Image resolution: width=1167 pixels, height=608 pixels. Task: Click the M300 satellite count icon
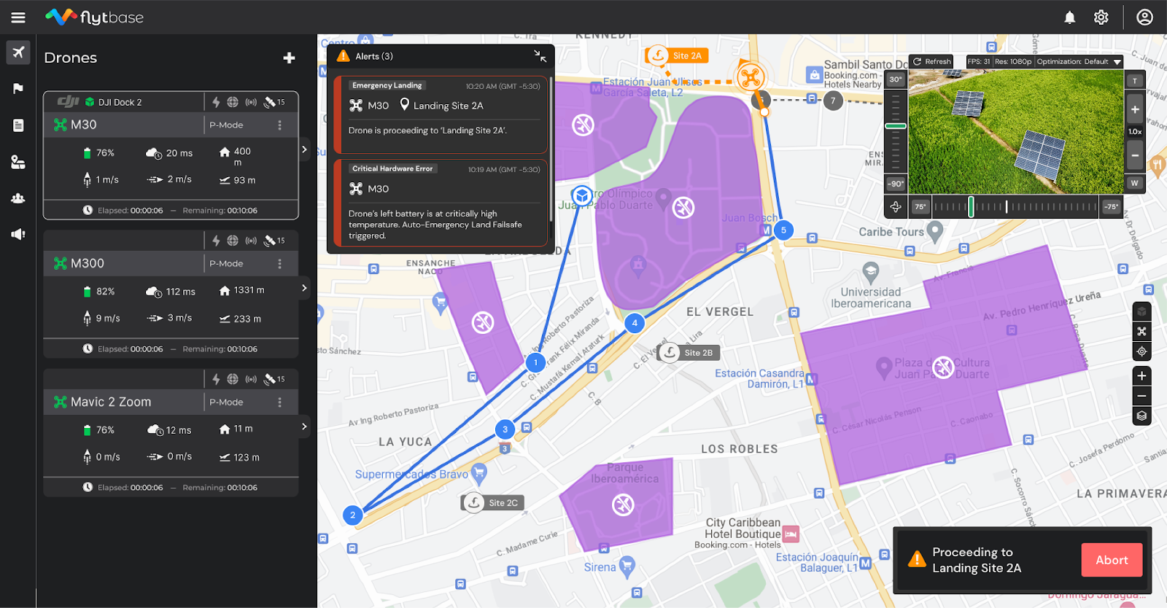click(x=274, y=241)
